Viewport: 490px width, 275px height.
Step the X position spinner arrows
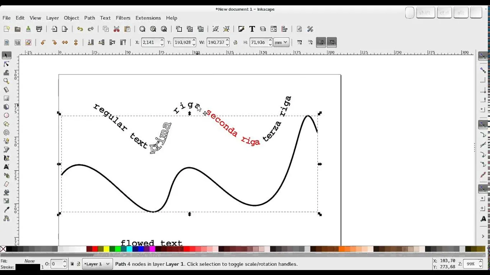[x=162, y=42]
